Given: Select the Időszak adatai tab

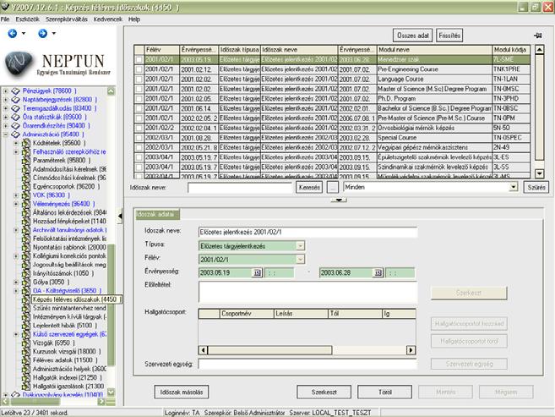Looking at the screenshot, I should click(157, 214).
